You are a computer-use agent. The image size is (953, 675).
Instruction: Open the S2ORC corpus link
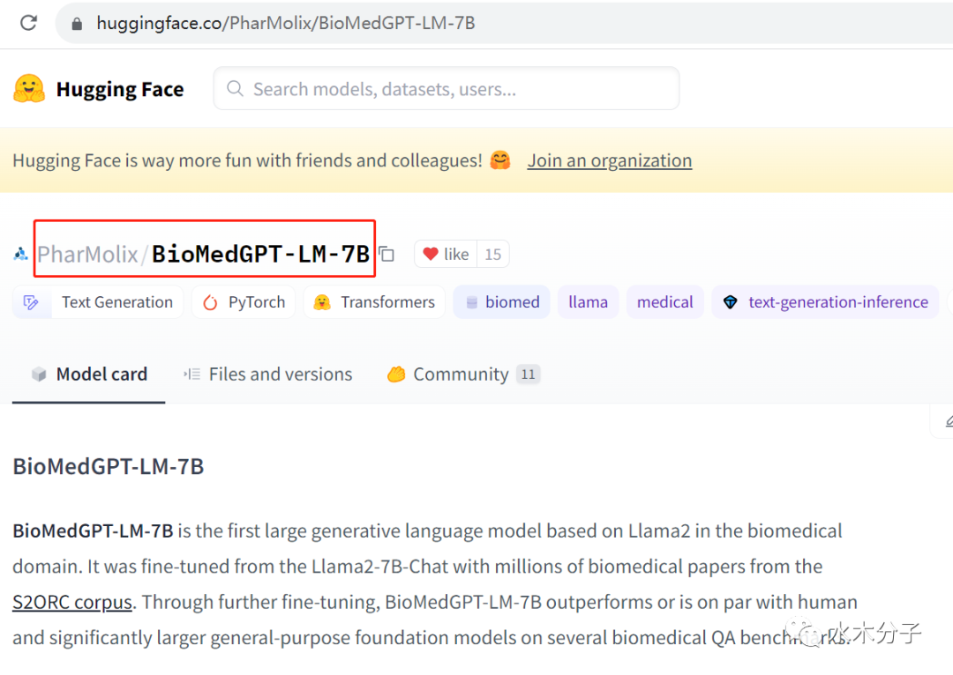pyautogui.click(x=72, y=602)
